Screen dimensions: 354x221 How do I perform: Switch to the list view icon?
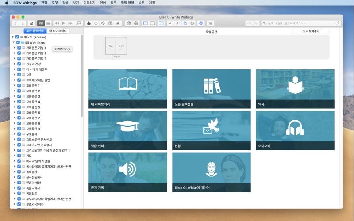click(48, 23)
